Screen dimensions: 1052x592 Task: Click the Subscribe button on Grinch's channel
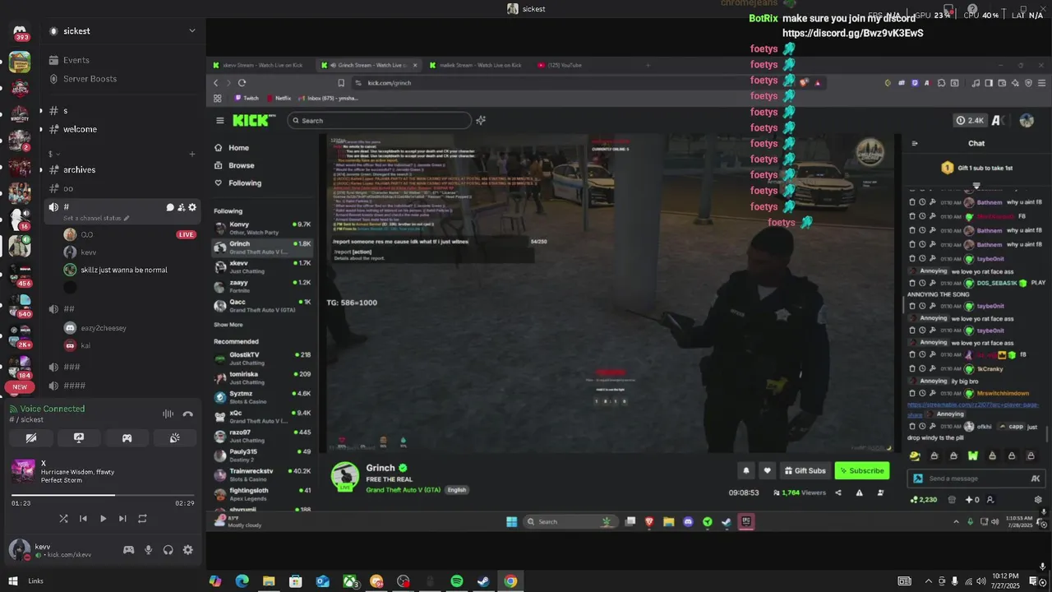click(862, 470)
